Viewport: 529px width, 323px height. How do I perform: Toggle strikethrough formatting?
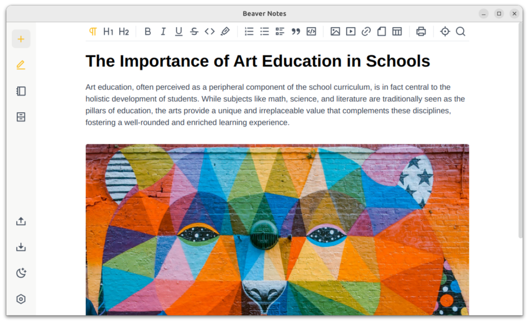click(194, 31)
